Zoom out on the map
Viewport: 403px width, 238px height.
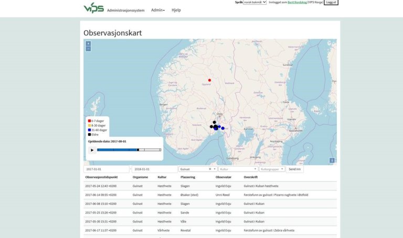click(x=88, y=49)
